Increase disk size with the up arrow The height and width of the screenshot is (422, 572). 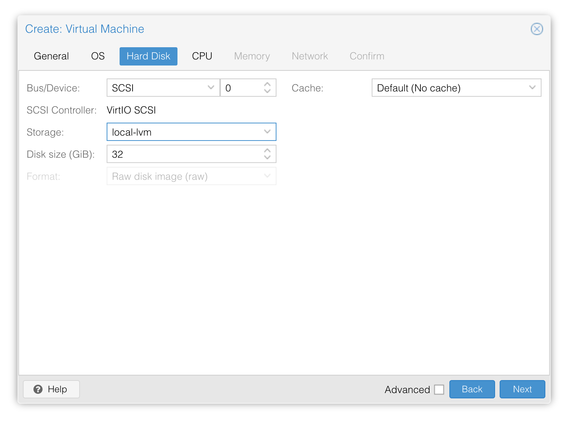(267, 150)
